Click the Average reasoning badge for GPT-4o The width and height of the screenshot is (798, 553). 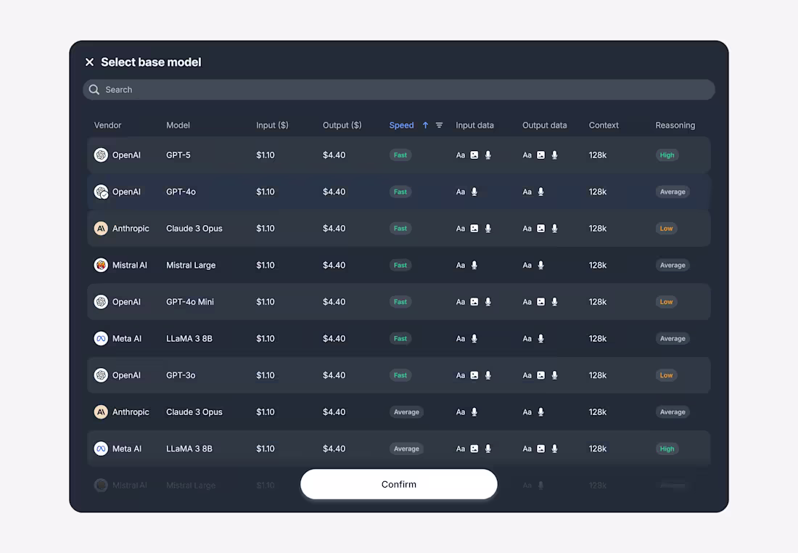click(672, 192)
